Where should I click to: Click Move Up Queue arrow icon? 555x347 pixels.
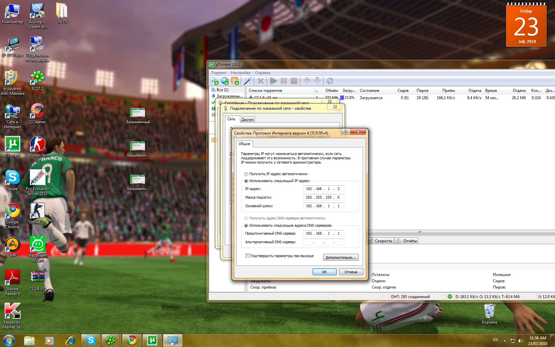click(x=307, y=81)
